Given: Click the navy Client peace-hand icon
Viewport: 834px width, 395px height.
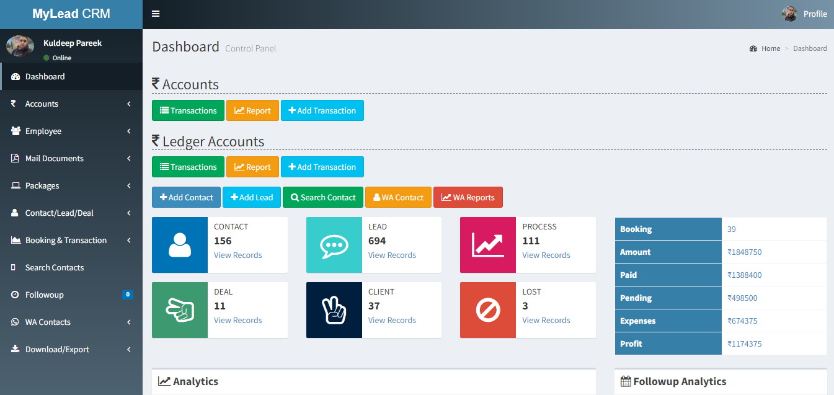Looking at the screenshot, I should tap(334, 310).
